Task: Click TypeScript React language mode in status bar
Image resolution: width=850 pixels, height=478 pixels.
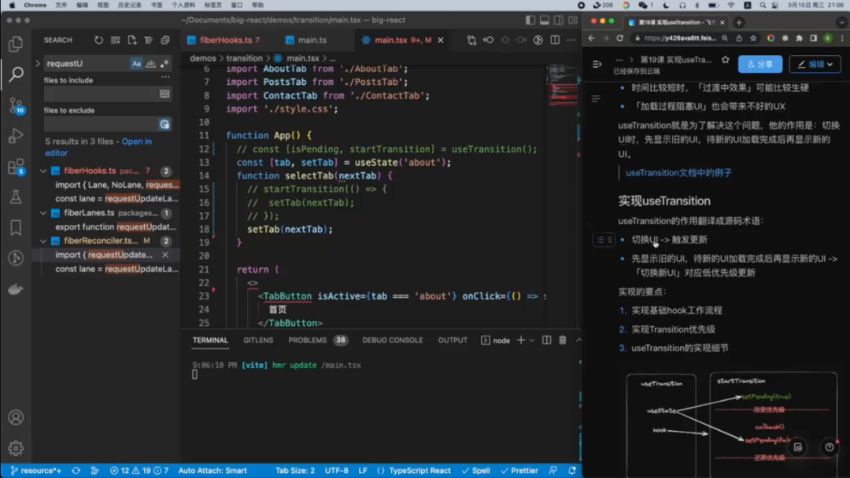Action: click(x=419, y=470)
